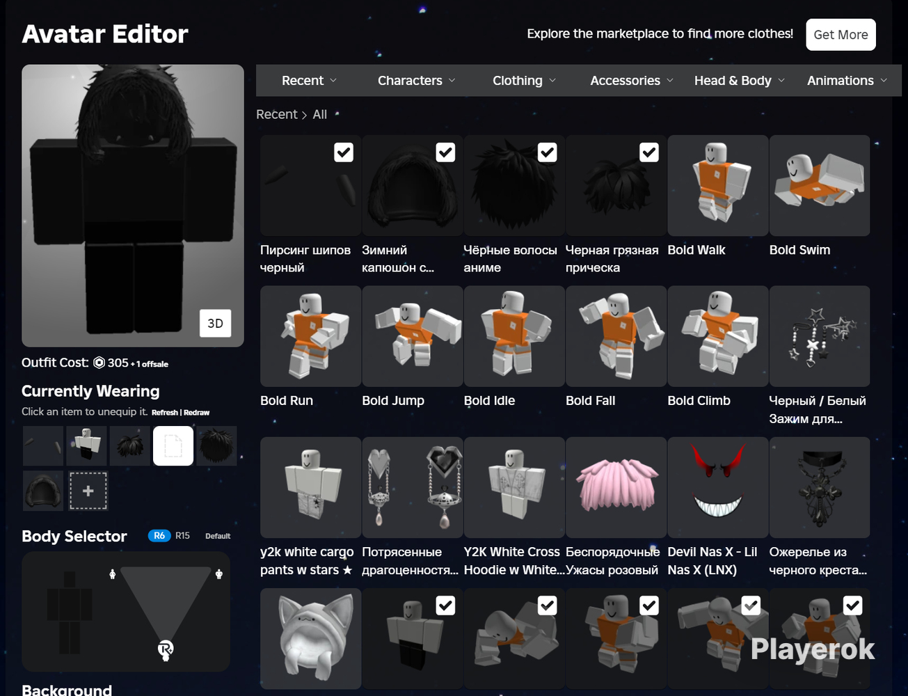Open the Head & Body menu
Image resolution: width=908 pixels, height=696 pixels.
click(739, 81)
